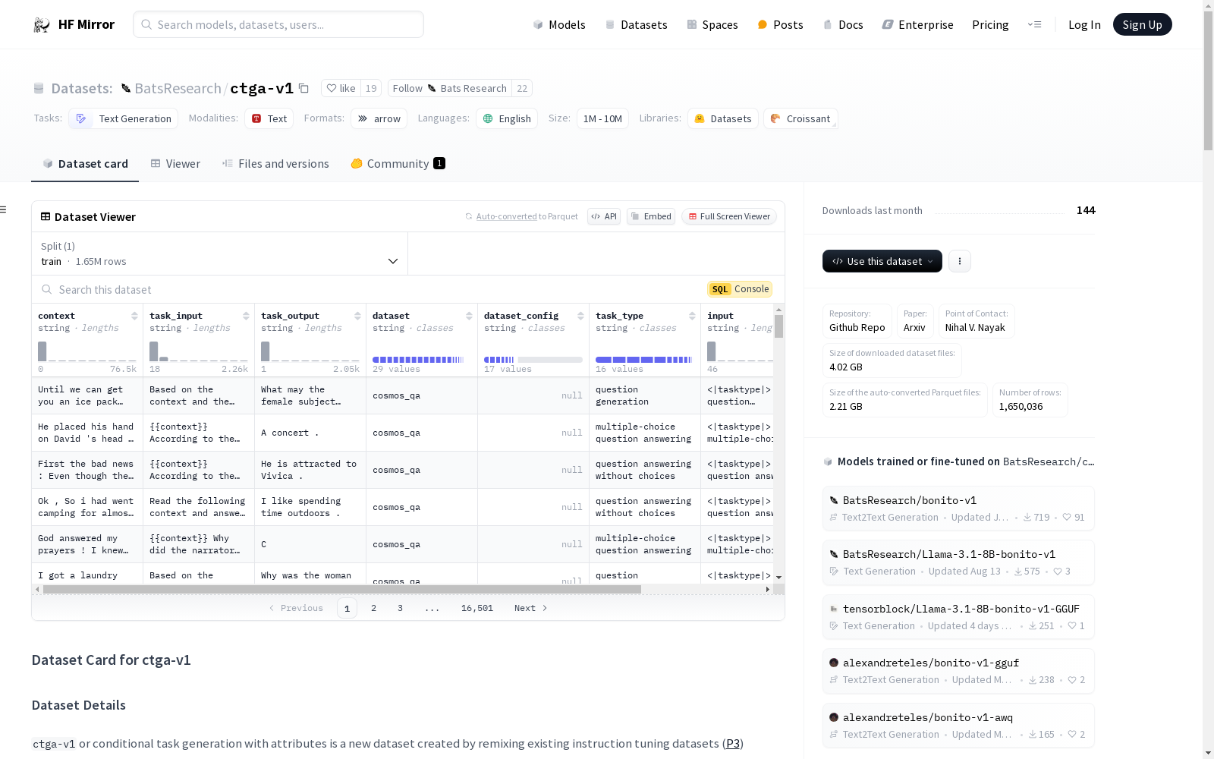Open the three-dot menu next to Use this dataset
This screenshot has width=1214, height=759.
point(960,261)
